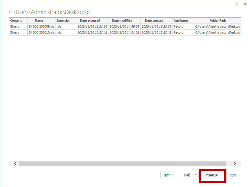This screenshot has height=187, width=248.
Task: Click the left scroll arrow
Action: (15, 163)
